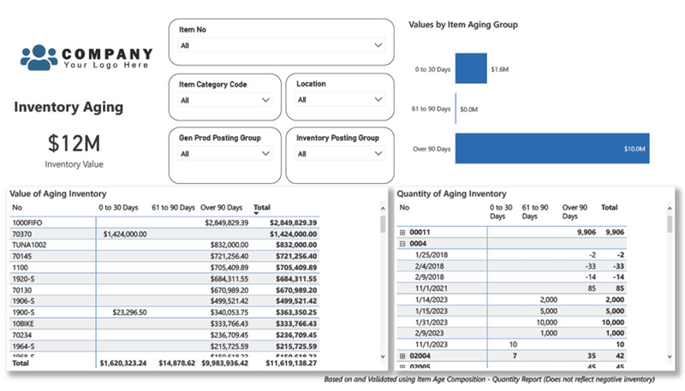Select the Over 90 Days bar
Screen dimensions: 685x391
coord(551,148)
